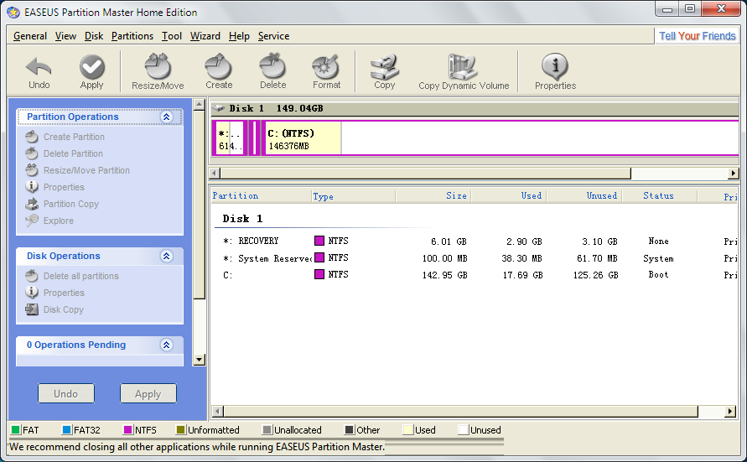Viewport: 747px width, 462px height.
Task: Open the Disk menu
Action: click(x=94, y=36)
